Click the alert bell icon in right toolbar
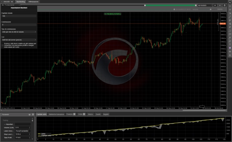Image resolution: width=232 pixels, height=142 pixels. 230,55
